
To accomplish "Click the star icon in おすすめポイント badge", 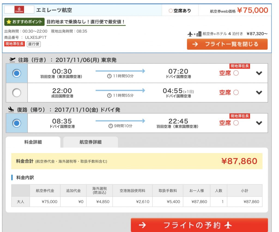I will pos(8,22).
